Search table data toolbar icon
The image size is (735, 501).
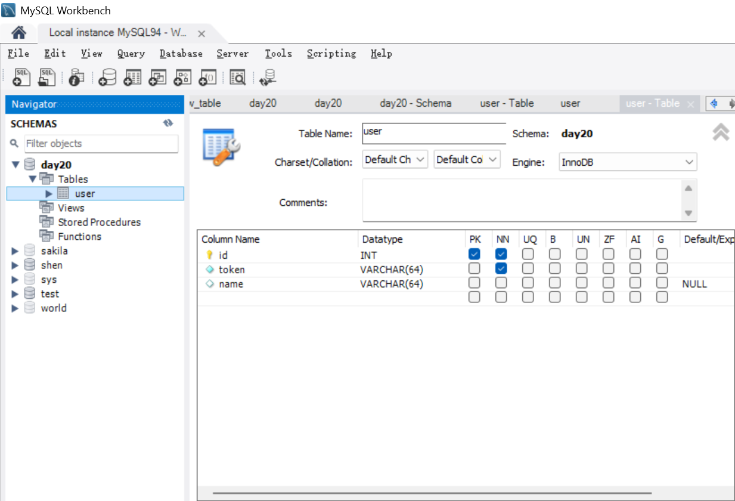pos(237,77)
